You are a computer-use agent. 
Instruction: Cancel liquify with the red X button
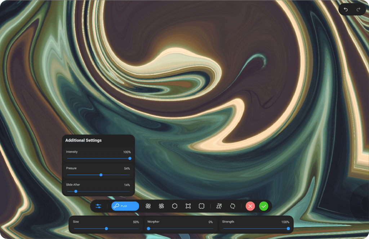click(250, 206)
